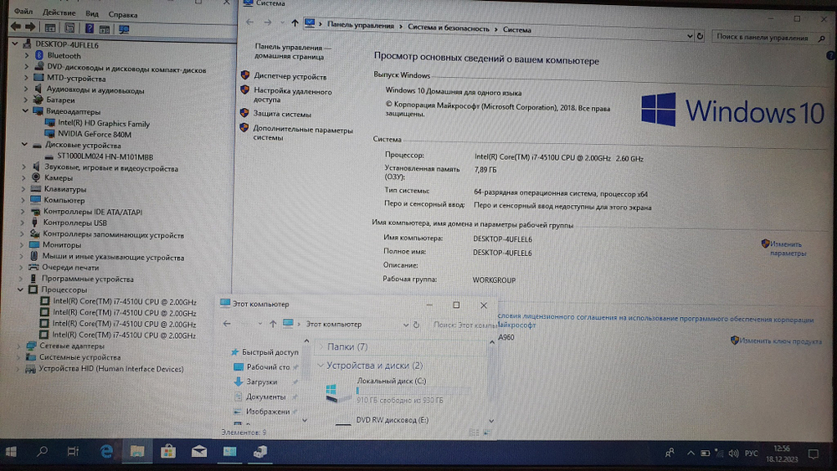Select Устройства HID category
Viewport: 837px width, 471px height.
tap(111, 369)
